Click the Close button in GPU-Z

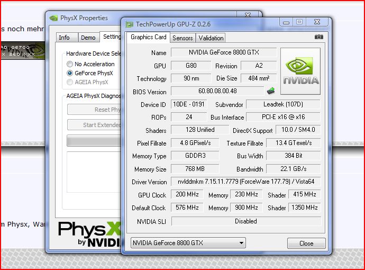point(306,244)
